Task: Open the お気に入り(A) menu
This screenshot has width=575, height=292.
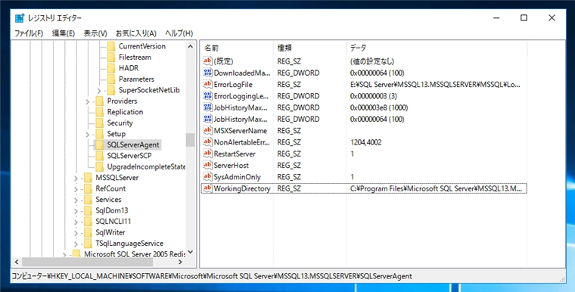Action: [136, 33]
